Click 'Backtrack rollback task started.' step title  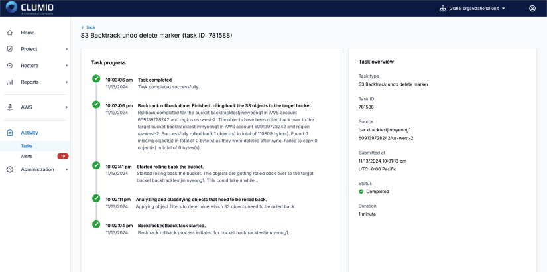coord(172,225)
